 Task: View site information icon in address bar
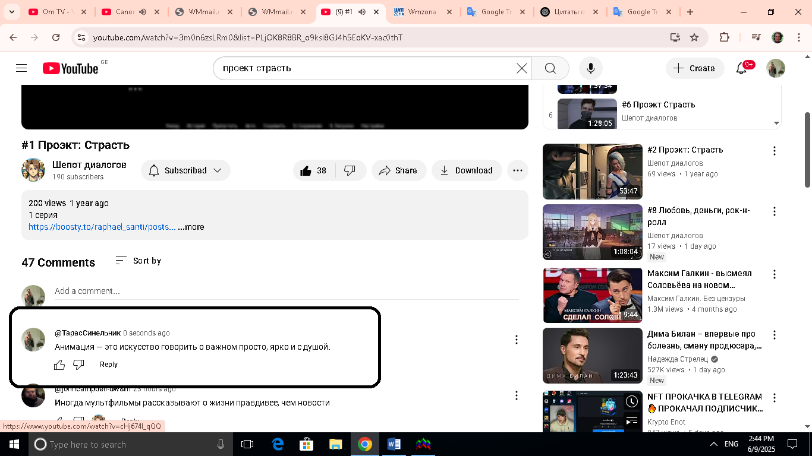81,37
